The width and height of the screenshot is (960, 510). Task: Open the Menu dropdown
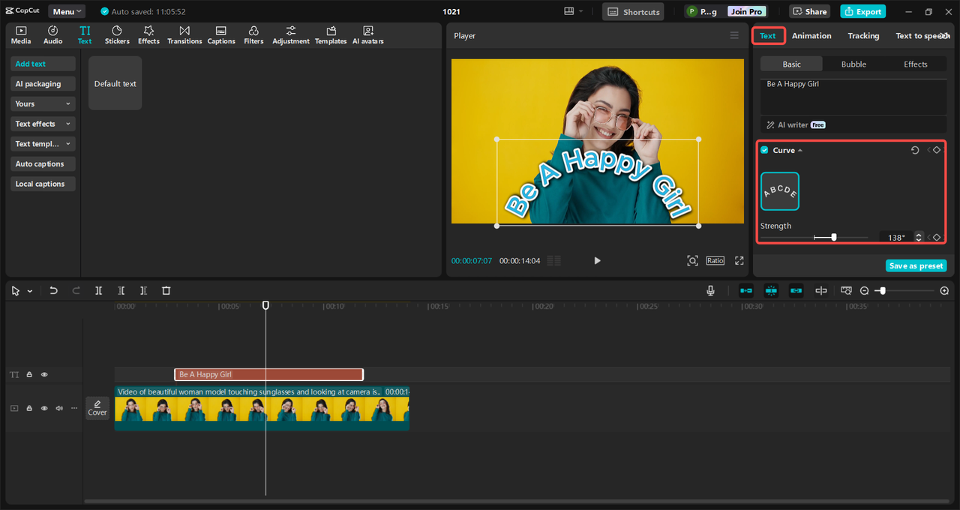[x=67, y=11]
